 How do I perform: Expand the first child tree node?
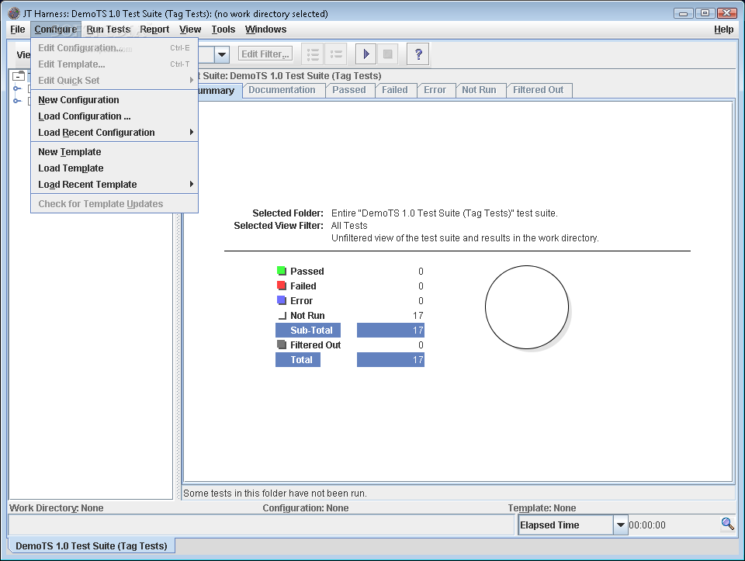[x=17, y=88]
